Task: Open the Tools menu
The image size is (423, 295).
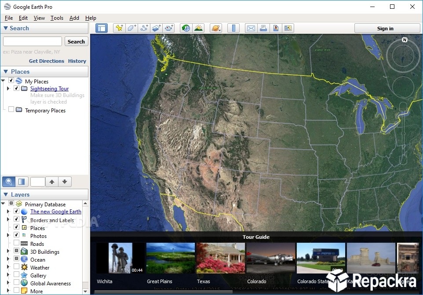Action: [x=57, y=18]
